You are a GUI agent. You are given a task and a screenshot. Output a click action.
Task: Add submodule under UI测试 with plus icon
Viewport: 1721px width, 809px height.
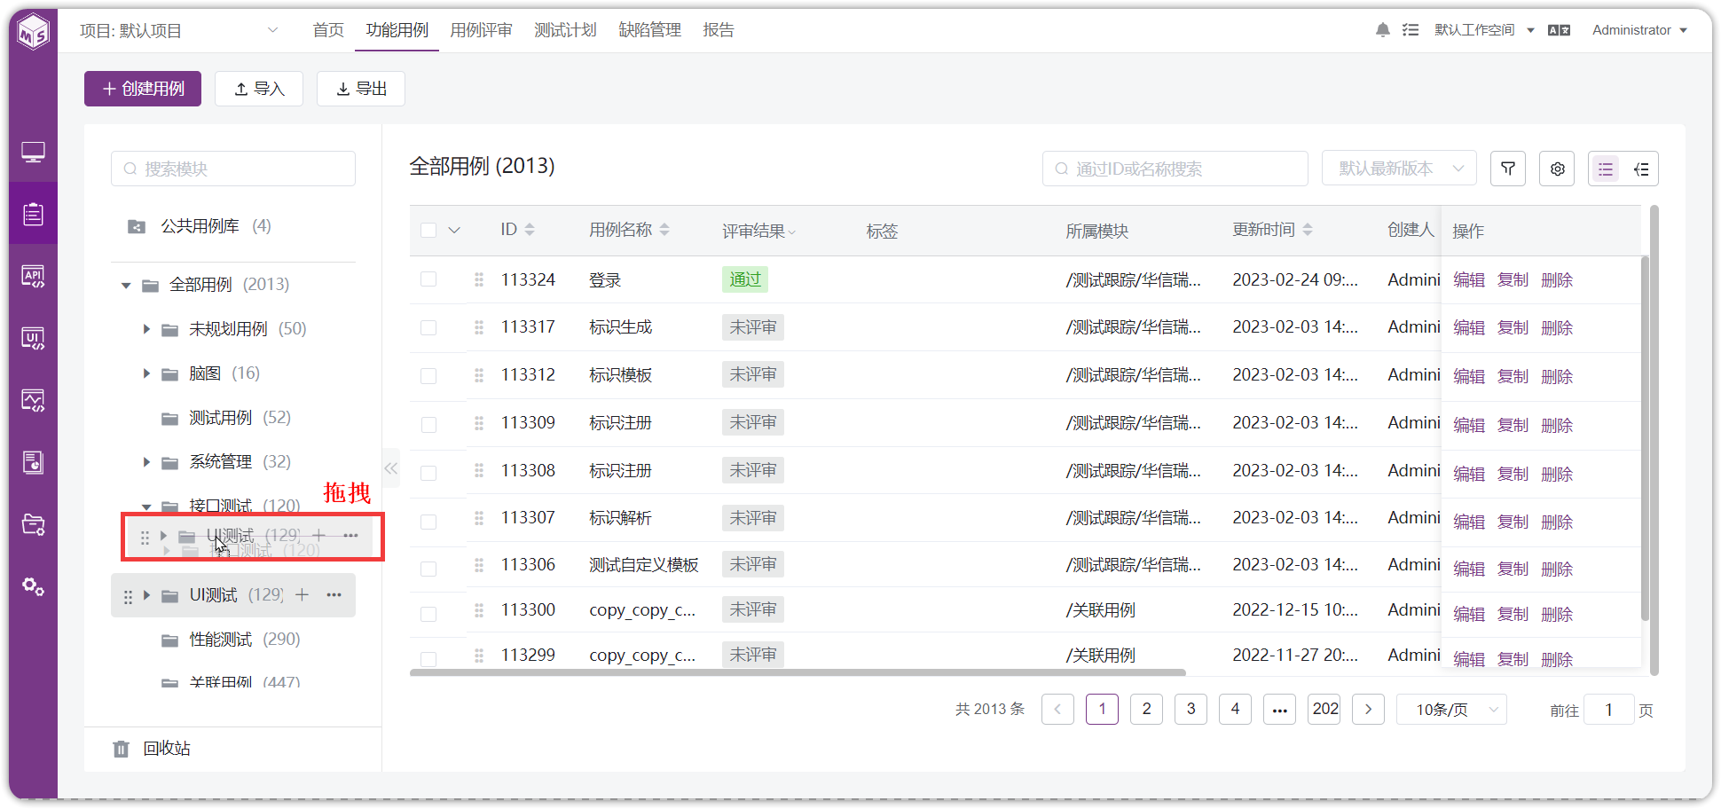302,595
